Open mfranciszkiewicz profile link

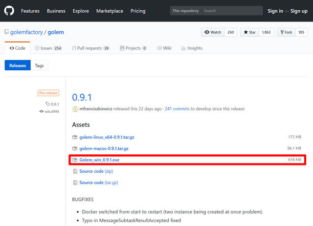96,109
